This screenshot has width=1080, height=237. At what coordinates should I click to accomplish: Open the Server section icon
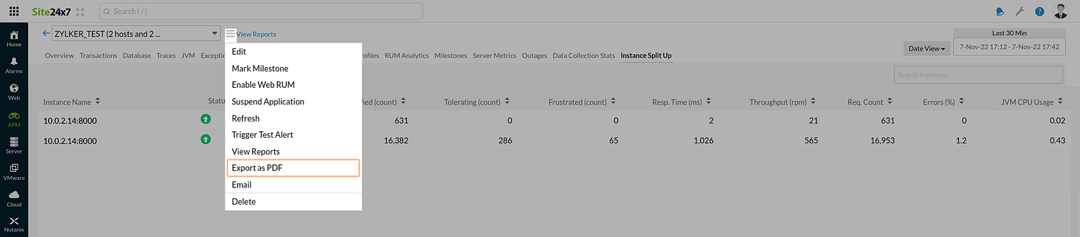tap(14, 145)
